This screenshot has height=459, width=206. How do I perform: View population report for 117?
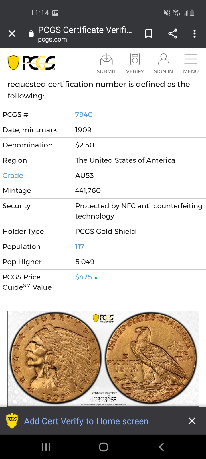pos(80,247)
